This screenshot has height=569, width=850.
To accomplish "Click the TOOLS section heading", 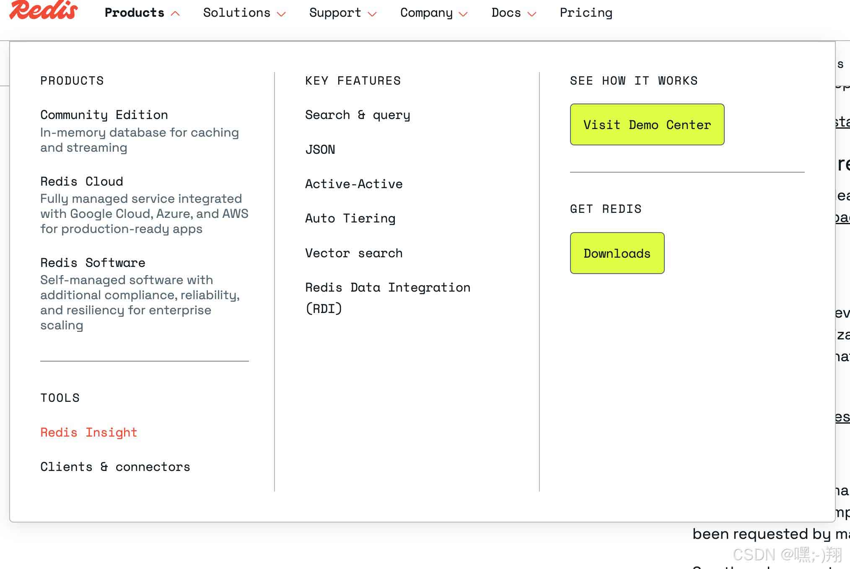I will 60,398.
